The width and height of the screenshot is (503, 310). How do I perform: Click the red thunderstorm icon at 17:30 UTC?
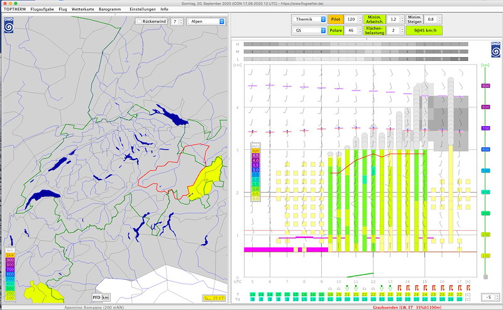[468, 288]
